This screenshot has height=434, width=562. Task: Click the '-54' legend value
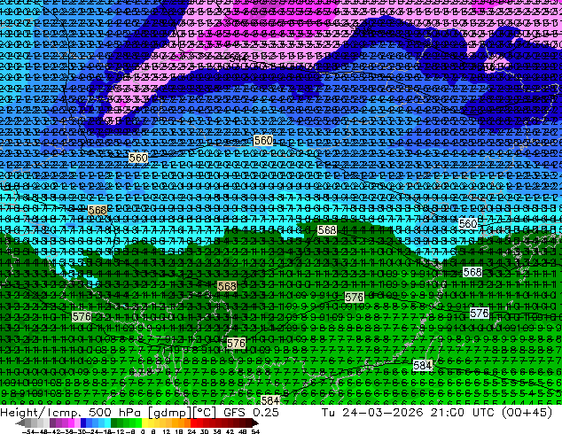(x=28, y=432)
